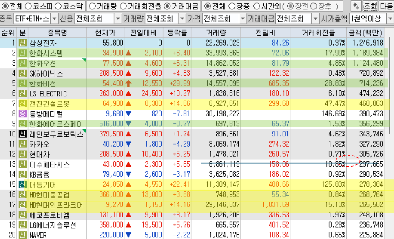Click the 조회 button
Image resolution: width=394 pixels, height=239 pixels.
click(370, 6)
